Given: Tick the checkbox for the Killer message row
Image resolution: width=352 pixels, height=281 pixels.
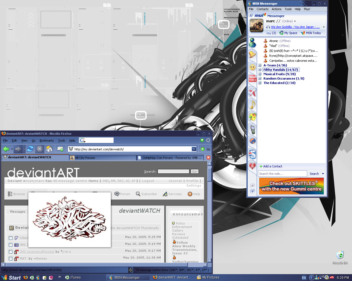Looking at the screenshot, I should coord(10,238).
